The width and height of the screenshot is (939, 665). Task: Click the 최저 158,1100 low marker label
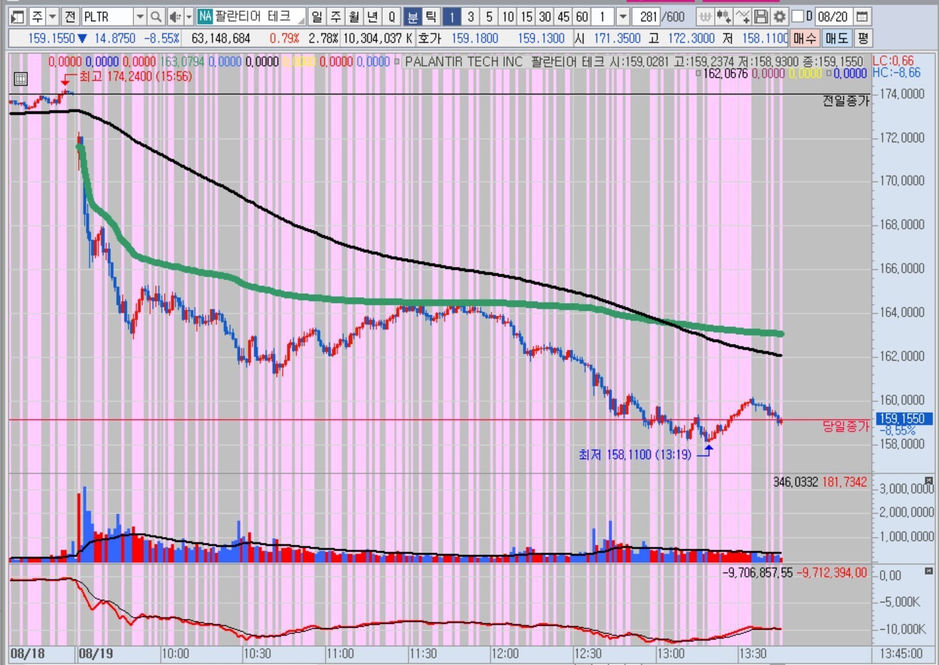(x=635, y=454)
